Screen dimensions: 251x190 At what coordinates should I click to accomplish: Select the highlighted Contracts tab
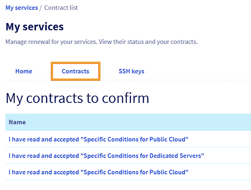pos(75,71)
